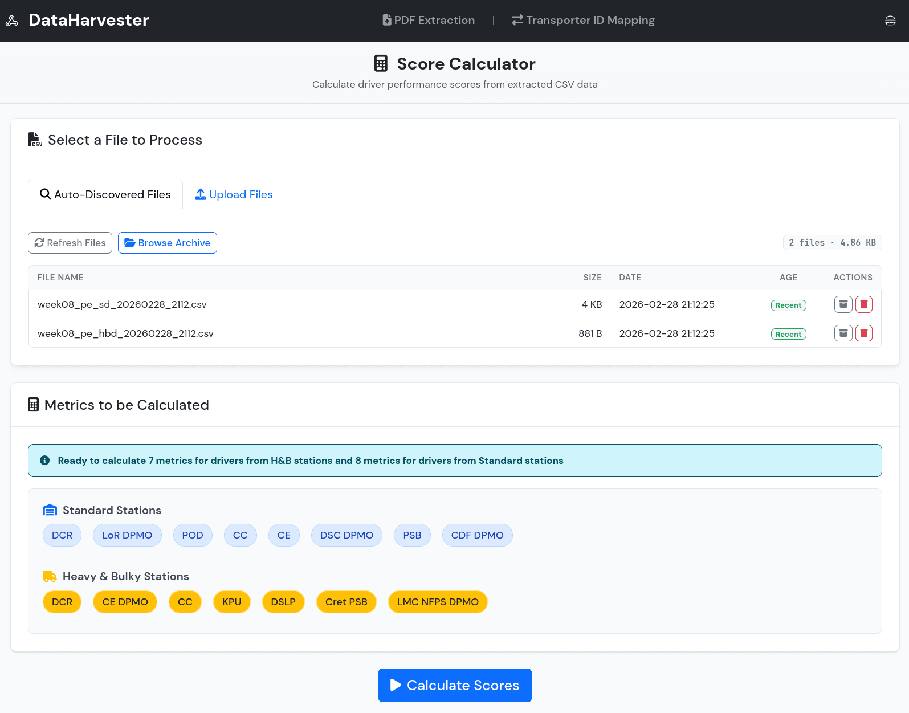The height and width of the screenshot is (713, 909).
Task: Click the DataHarvester logo icon
Action: pos(12,21)
